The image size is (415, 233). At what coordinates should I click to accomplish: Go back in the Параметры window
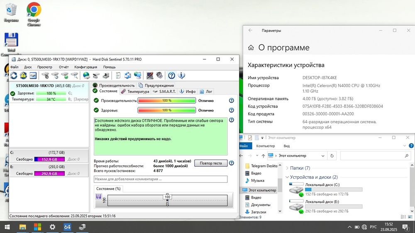coord(250,30)
